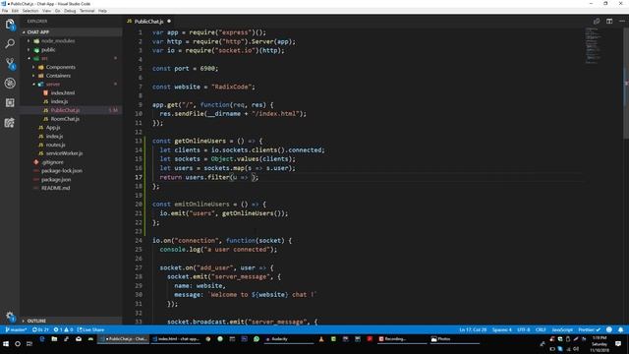Open Task View on the taskbar
Image resolution: width=629 pixels, height=354 pixels.
tap(29, 344)
